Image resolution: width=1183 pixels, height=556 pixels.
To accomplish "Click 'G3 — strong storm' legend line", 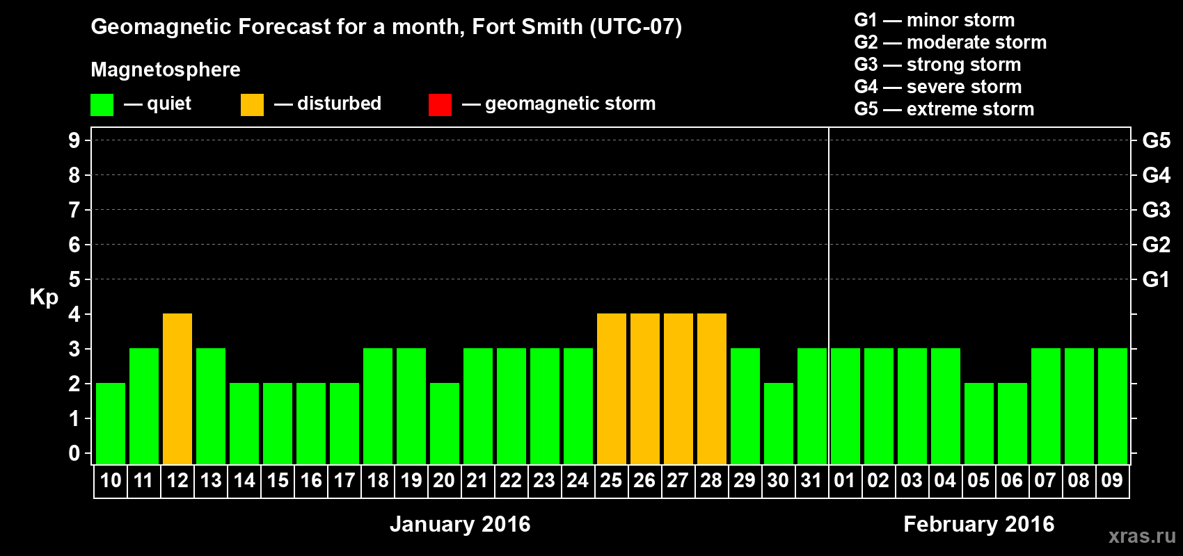I will [937, 65].
